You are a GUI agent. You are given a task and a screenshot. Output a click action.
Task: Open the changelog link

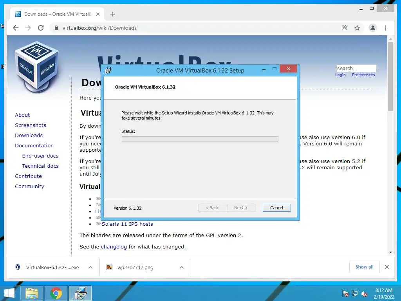114,247
